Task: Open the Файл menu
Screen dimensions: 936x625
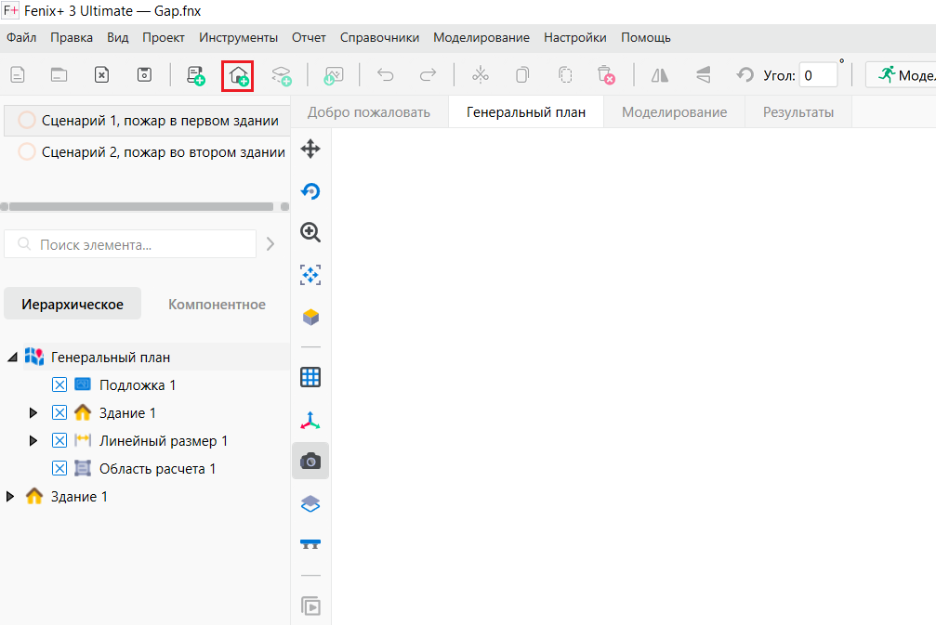Action: [21, 37]
